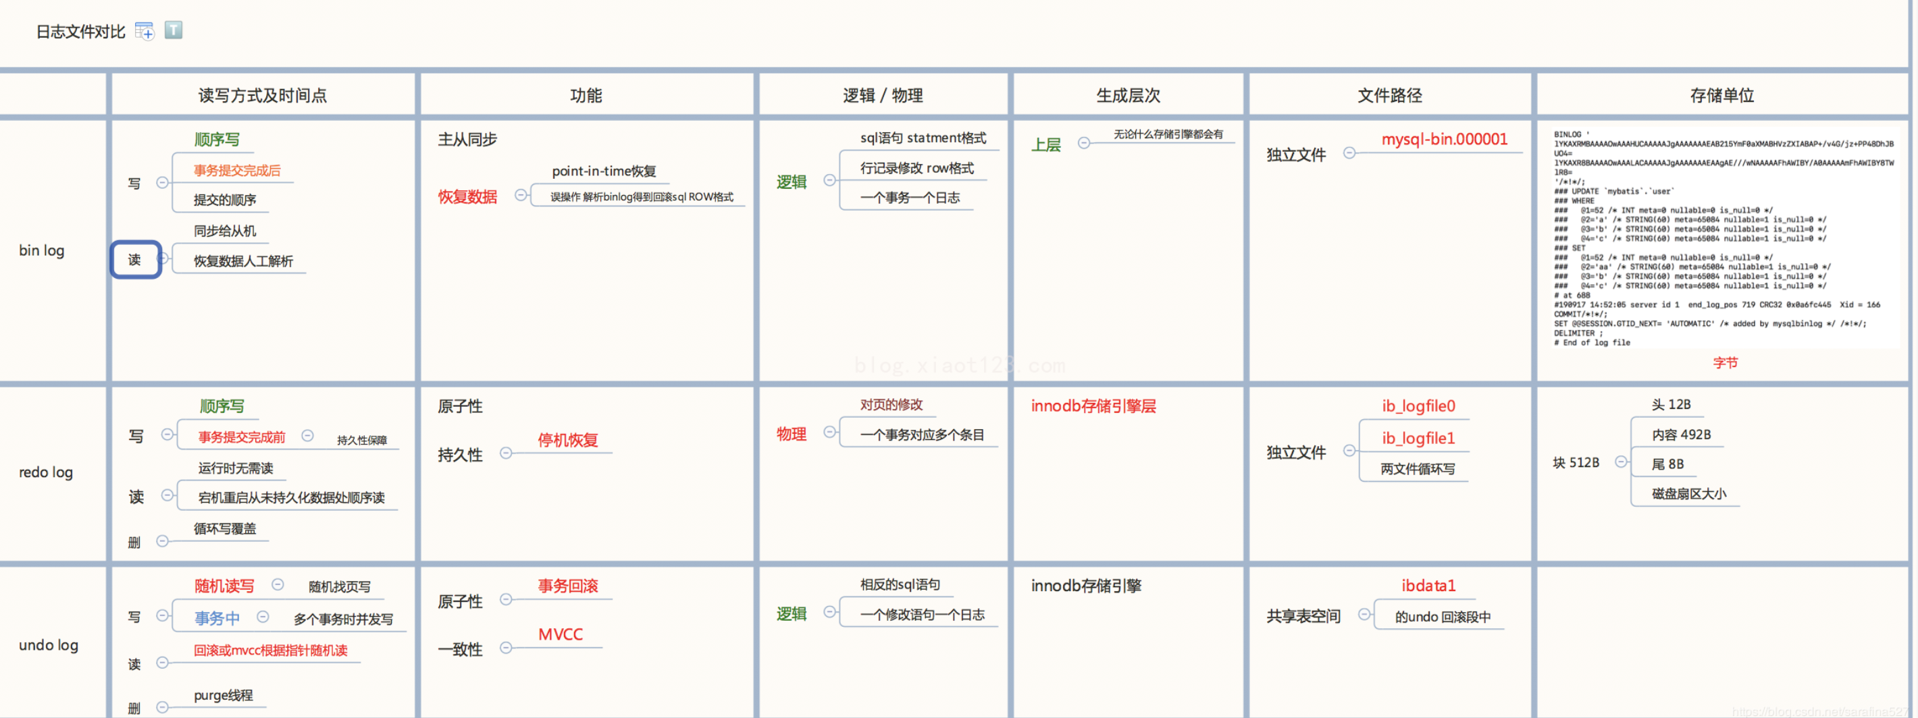Collapse the redo log 读 node toggle
Screen dimensions: 1918x718
click(x=167, y=495)
